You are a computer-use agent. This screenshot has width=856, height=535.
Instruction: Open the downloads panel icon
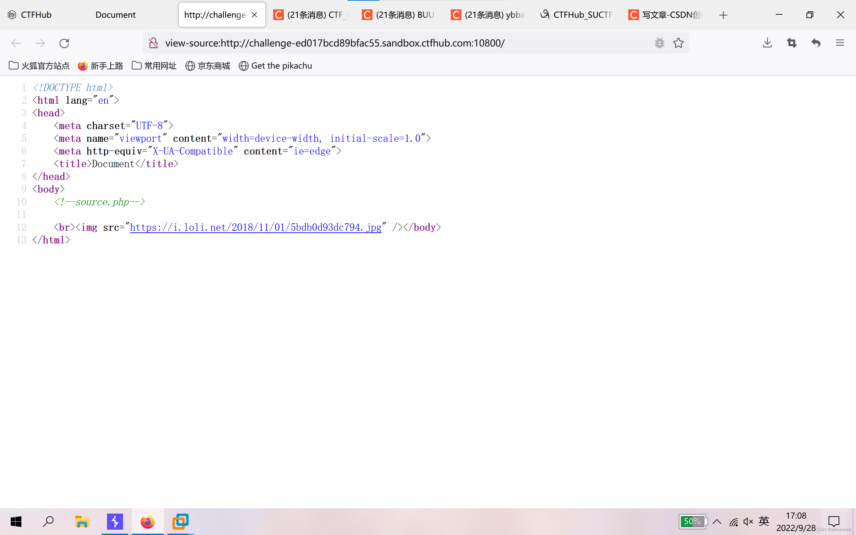pos(767,43)
